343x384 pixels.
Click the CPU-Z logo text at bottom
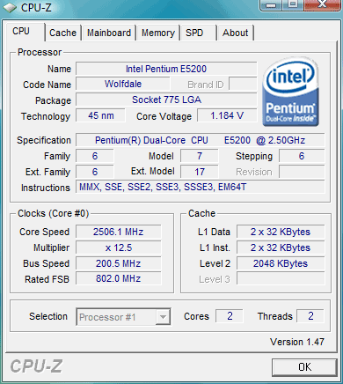point(36,366)
